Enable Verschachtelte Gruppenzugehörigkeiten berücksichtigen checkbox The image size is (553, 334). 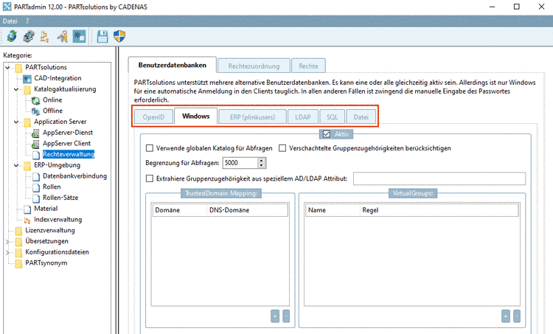click(282, 148)
